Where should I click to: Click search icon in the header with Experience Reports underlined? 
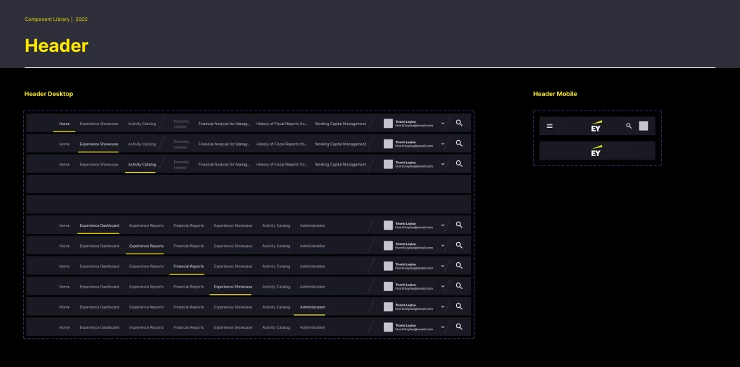[459, 246]
